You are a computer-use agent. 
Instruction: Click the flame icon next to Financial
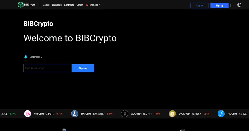(87, 5)
